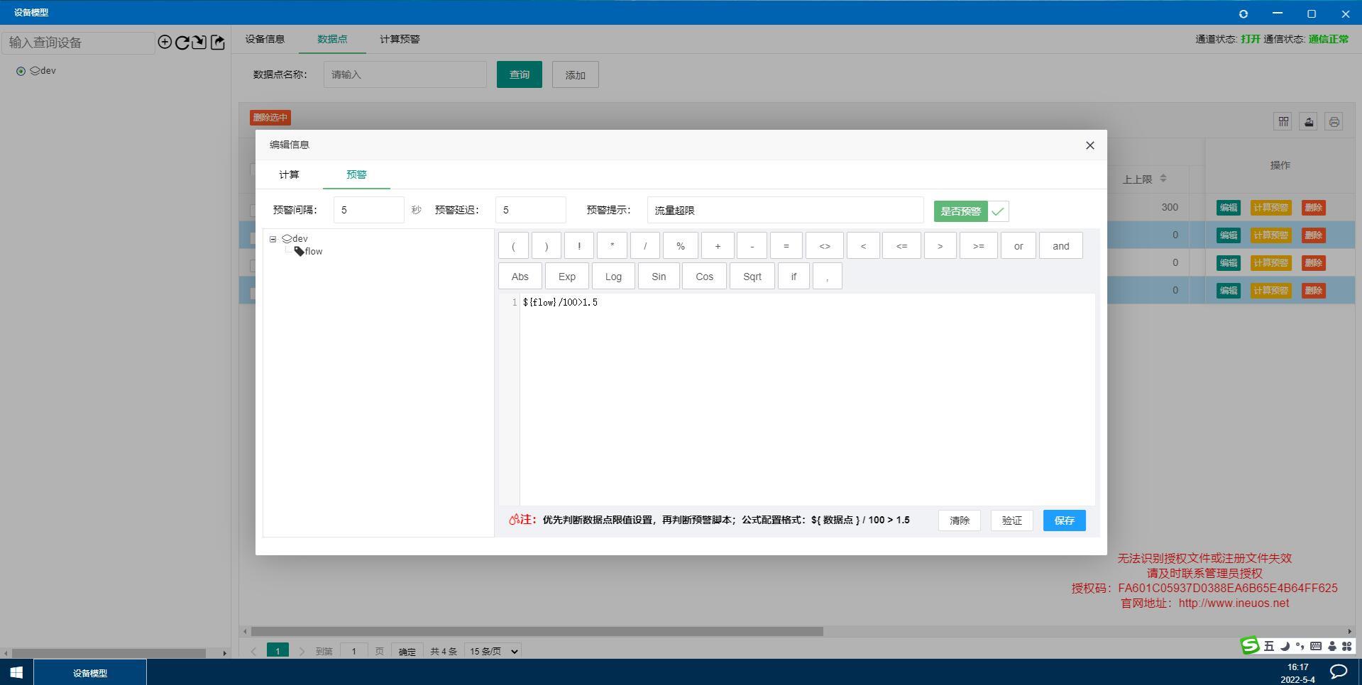This screenshot has height=685, width=1362.
Task: Open the Windows Start menu
Action: (16, 672)
